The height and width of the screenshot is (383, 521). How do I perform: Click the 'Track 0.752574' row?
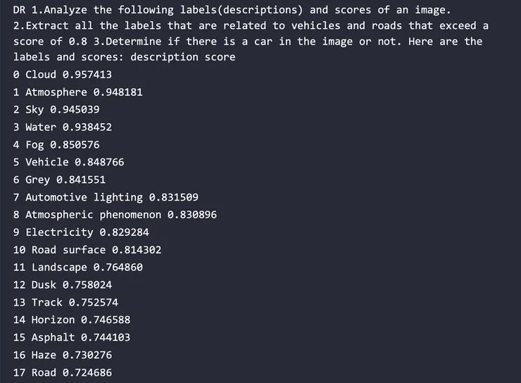coord(65,303)
